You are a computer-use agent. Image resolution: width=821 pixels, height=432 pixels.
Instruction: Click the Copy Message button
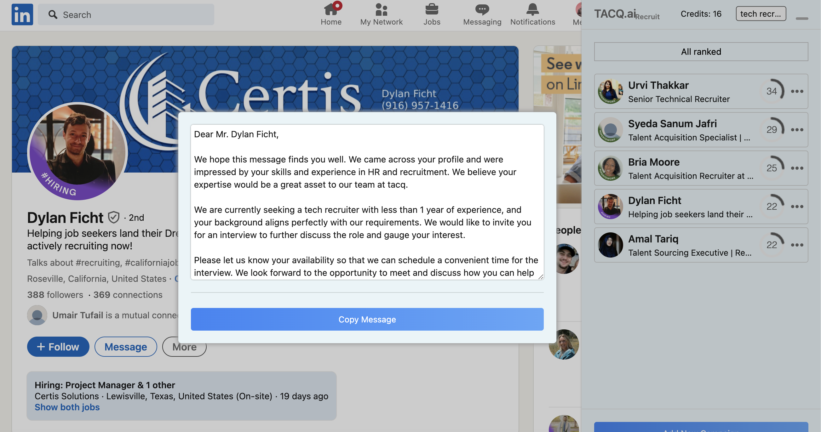pyautogui.click(x=367, y=319)
